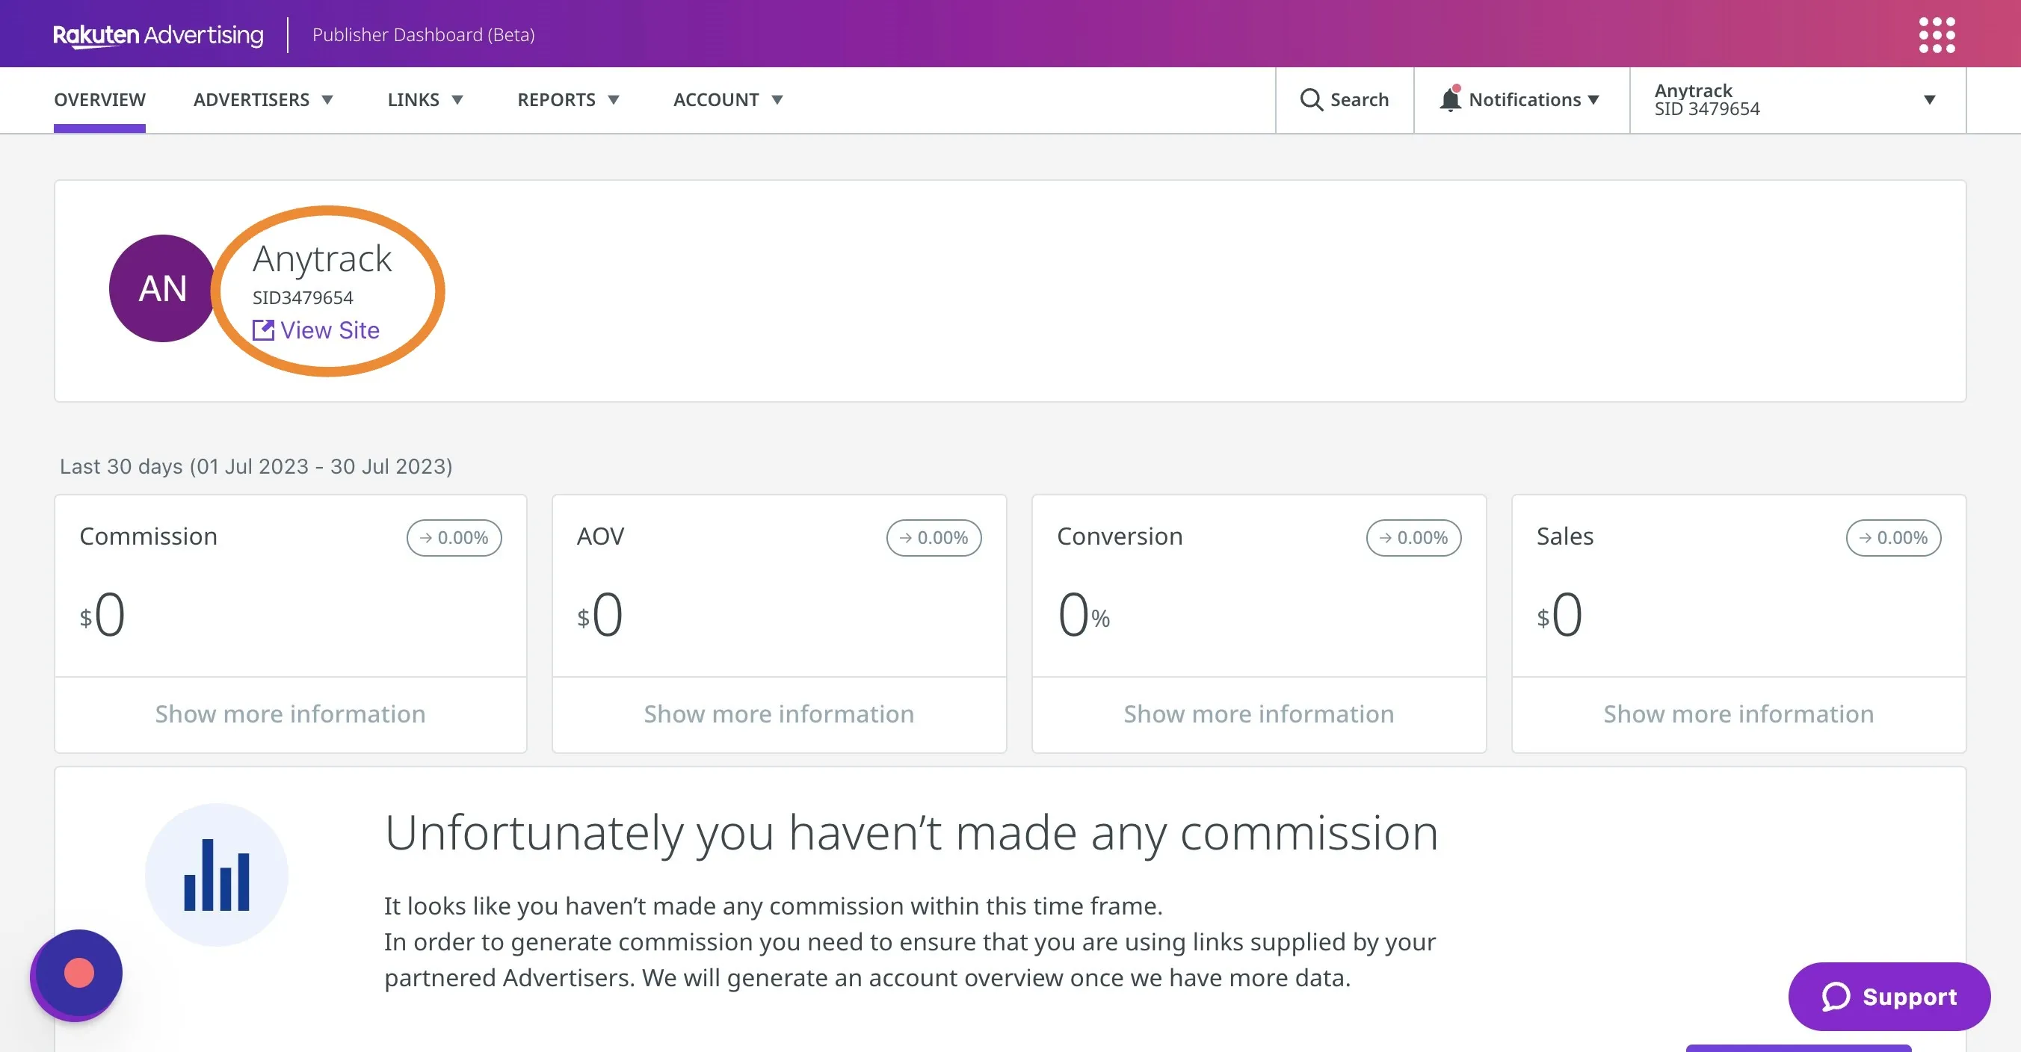Image resolution: width=2021 pixels, height=1052 pixels.
Task: Click the Support button
Action: (x=1889, y=996)
